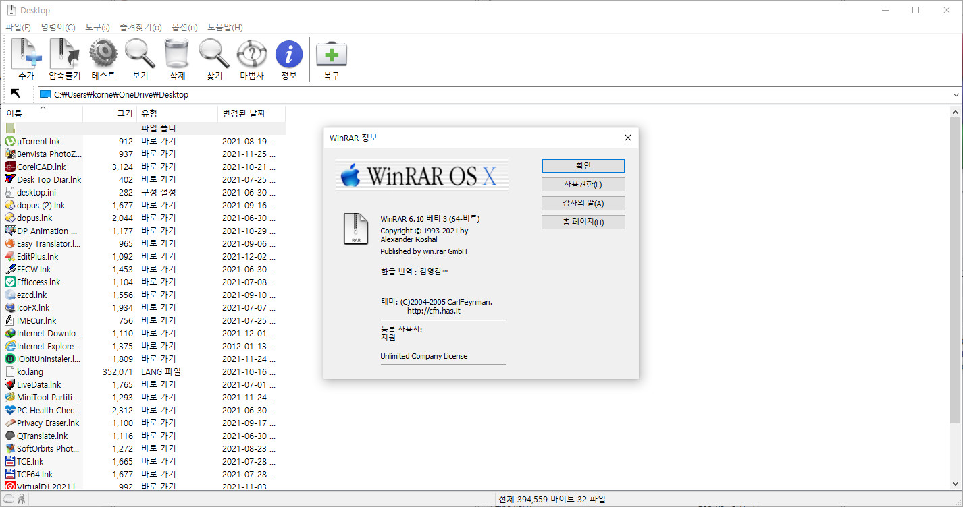Viewport: 963px width, 507px height.
Task: Sort by 변경된 날짜 column header
Action: click(251, 113)
